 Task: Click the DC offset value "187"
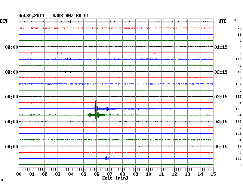(x=239, y=84)
